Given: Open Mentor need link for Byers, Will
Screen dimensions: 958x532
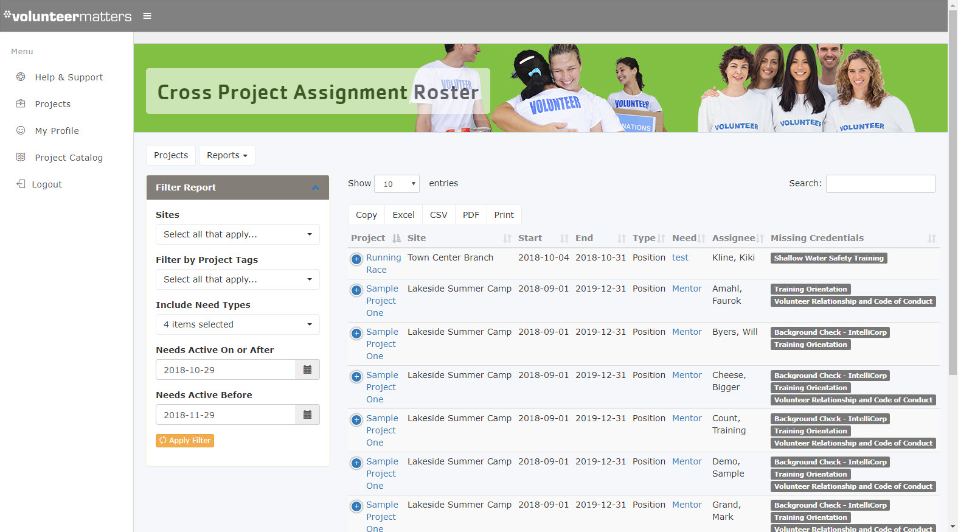Looking at the screenshot, I should coord(687,332).
